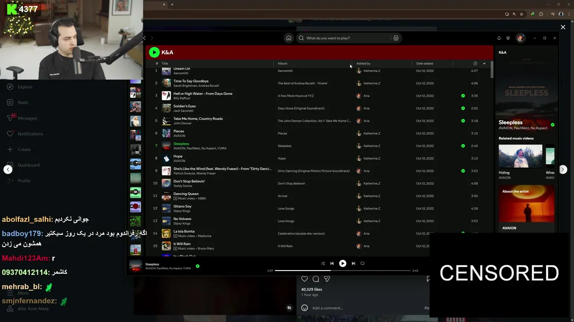Screen dimensions: 574x322
Task: Select the Pieces track by AVAION
Action: pos(178,131)
